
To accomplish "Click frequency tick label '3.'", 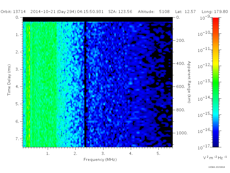I will pos(103,154).
